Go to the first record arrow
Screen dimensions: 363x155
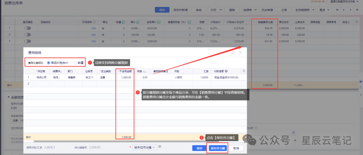coord(337,10)
